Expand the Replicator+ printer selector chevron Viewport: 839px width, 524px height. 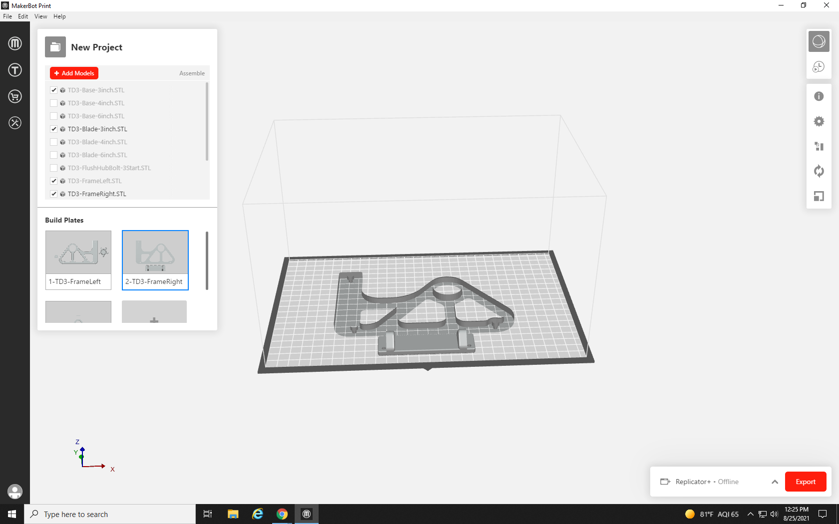point(775,482)
